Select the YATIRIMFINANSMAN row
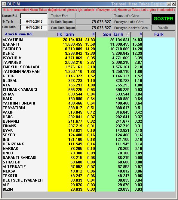The height and width of the screenshot is (200, 178). point(89,72)
